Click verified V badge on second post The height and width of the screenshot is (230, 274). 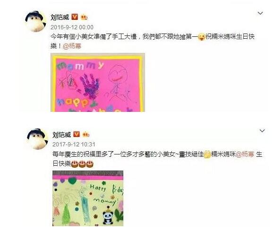click(77, 134)
